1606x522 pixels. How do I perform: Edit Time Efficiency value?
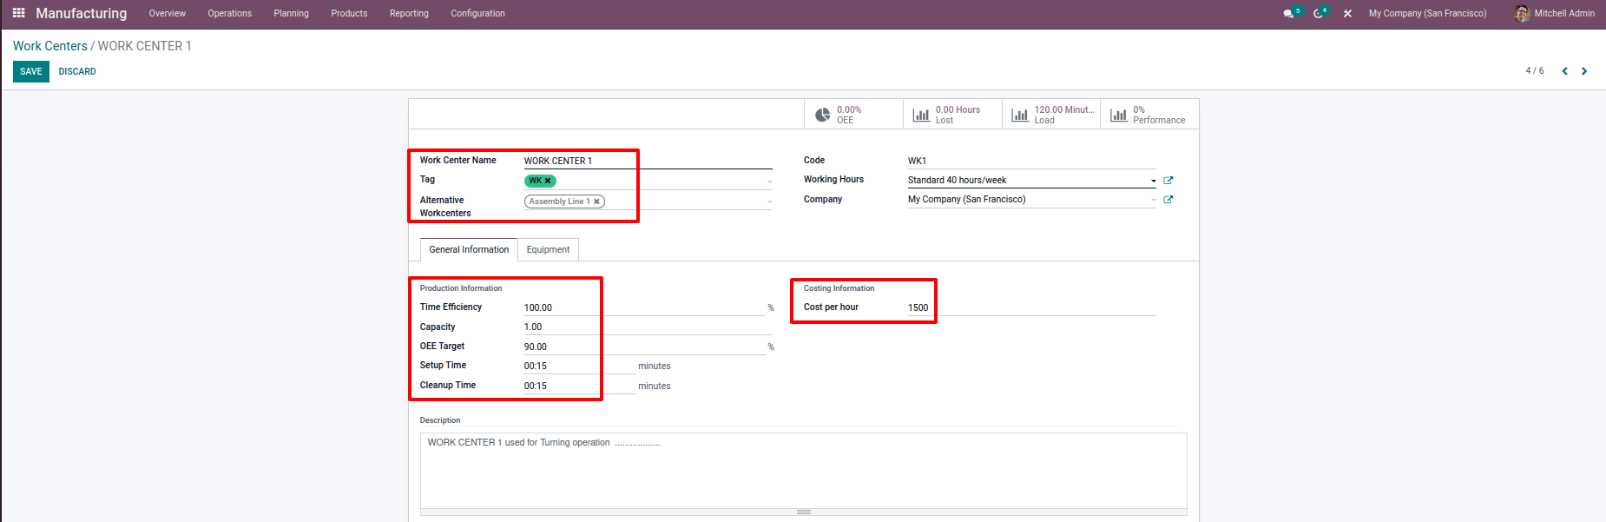(643, 307)
